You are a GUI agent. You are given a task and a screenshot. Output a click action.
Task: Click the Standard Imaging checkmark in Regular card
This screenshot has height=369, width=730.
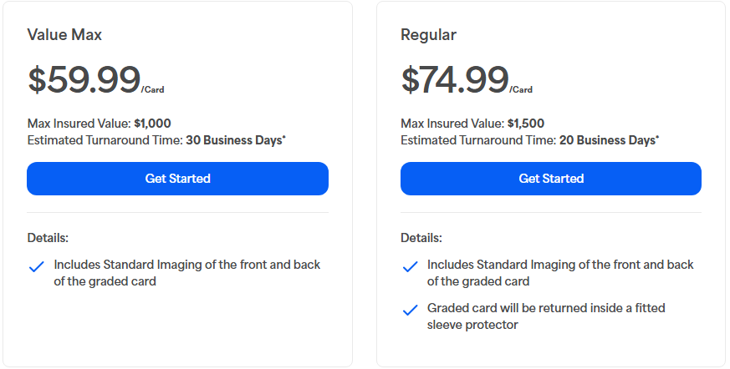(x=410, y=267)
